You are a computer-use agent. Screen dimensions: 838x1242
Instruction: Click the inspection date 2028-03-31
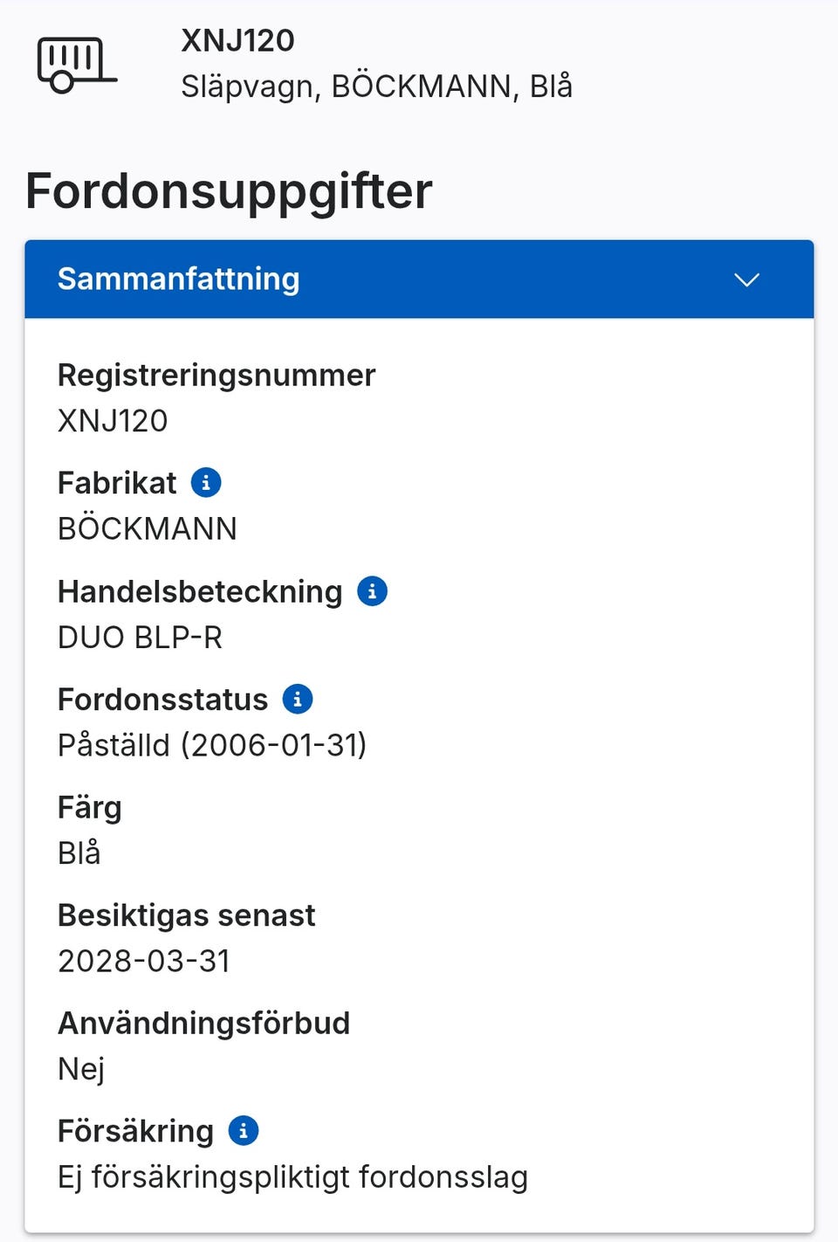tap(144, 961)
